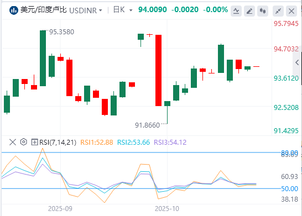Click the 日K period label
The height and width of the screenshot is (216, 302).
click(119, 9)
